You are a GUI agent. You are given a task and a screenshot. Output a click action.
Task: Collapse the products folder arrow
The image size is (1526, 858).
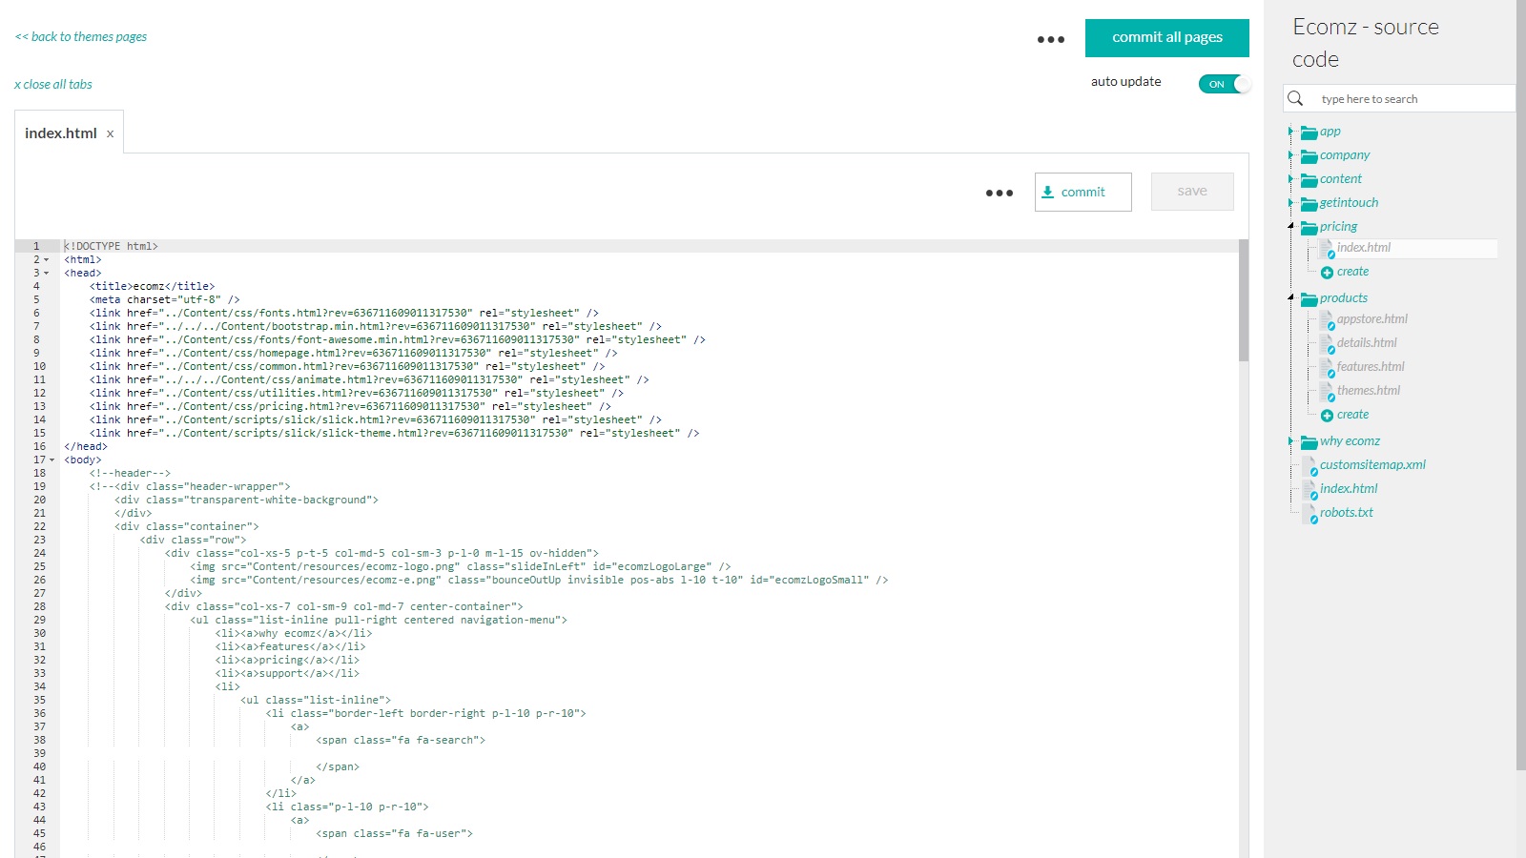point(1290,298)
